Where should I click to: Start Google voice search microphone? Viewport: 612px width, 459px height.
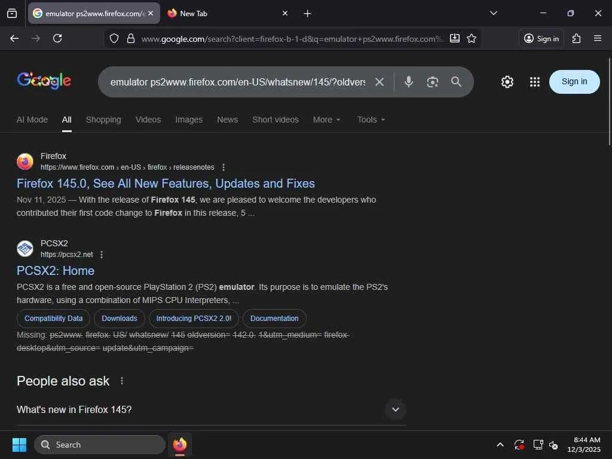coord(409,81)
